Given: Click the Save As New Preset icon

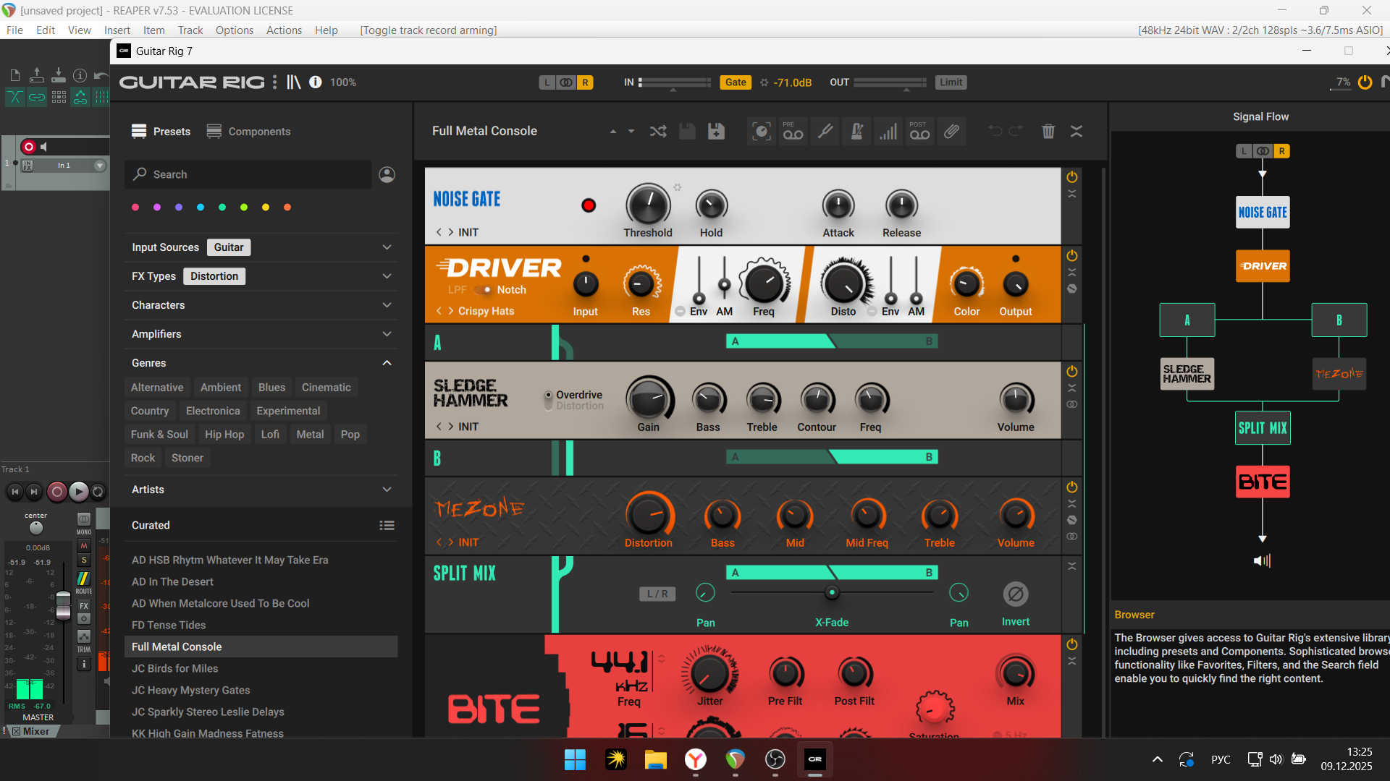Looking at the screenshot, I should [x=716, y=131].
